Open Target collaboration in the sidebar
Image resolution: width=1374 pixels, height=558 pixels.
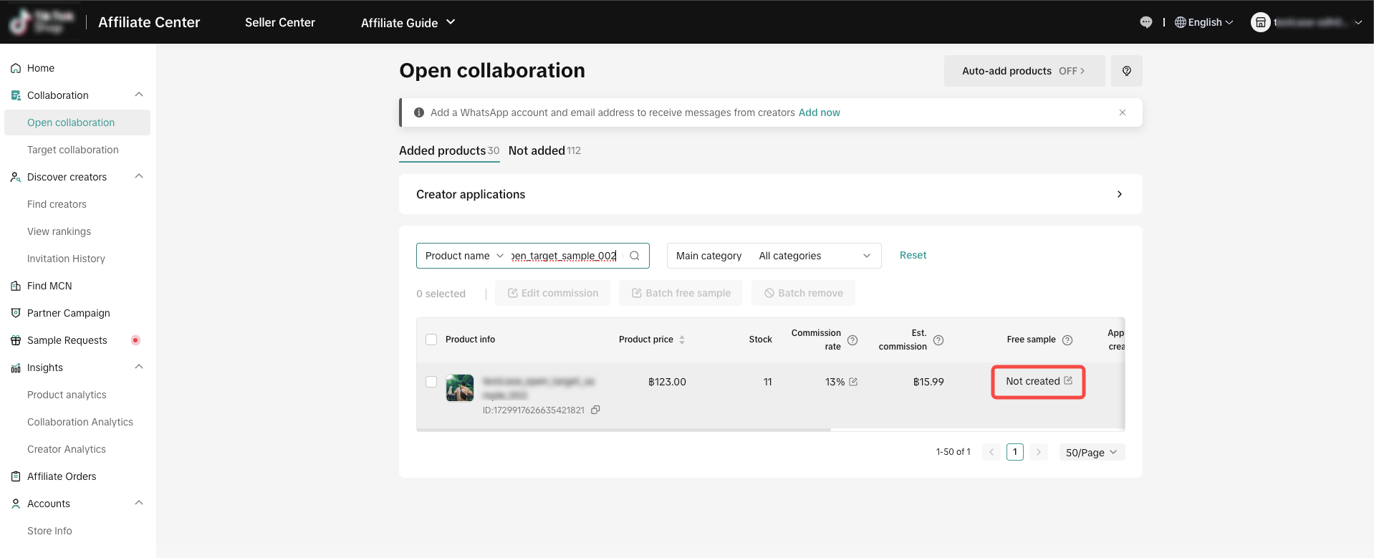pyautogui.click(x=73, y=150)
